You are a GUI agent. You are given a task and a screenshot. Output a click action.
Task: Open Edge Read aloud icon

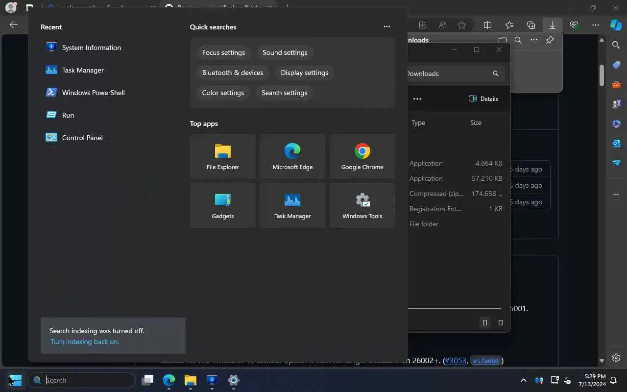[442, 25]
